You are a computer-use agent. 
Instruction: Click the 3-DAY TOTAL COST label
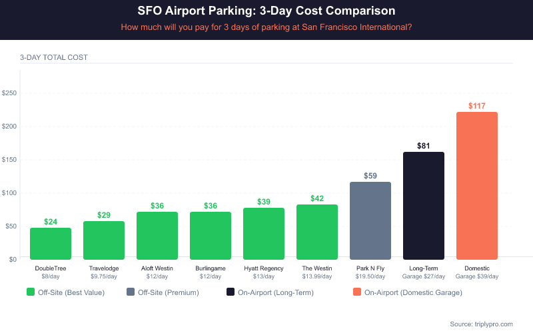[54, 57]
